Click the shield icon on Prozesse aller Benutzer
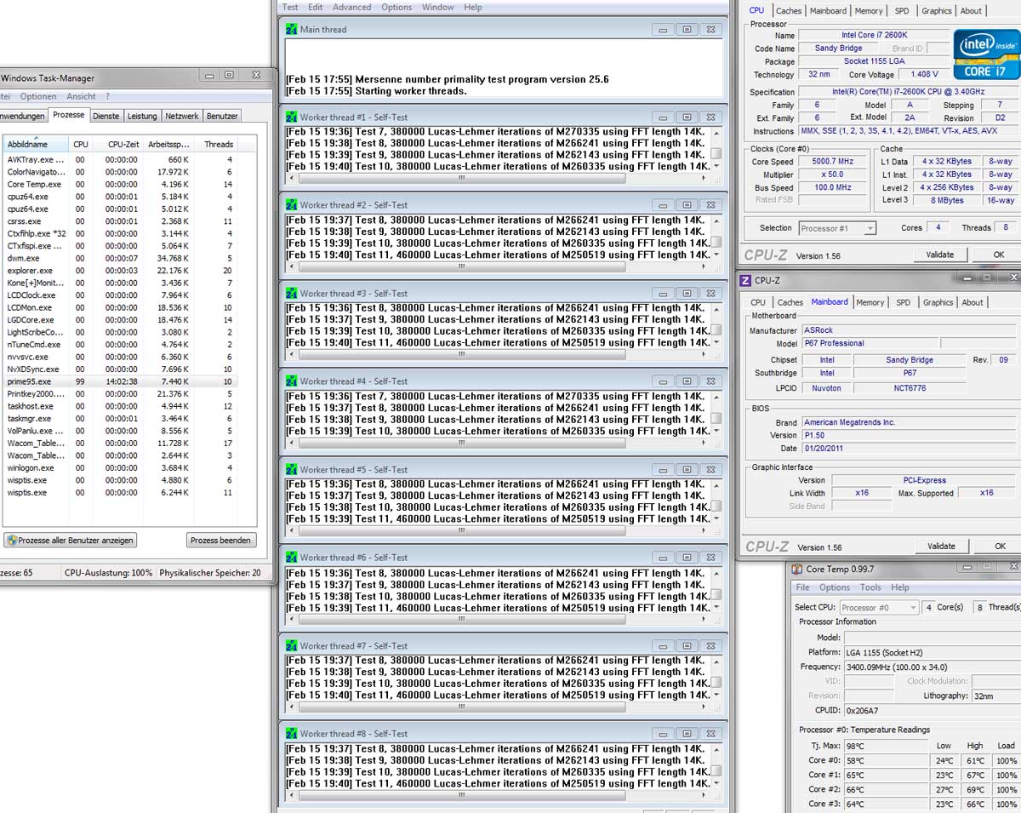The width and height of the screenshot is (1021, 813). [11, 540]
